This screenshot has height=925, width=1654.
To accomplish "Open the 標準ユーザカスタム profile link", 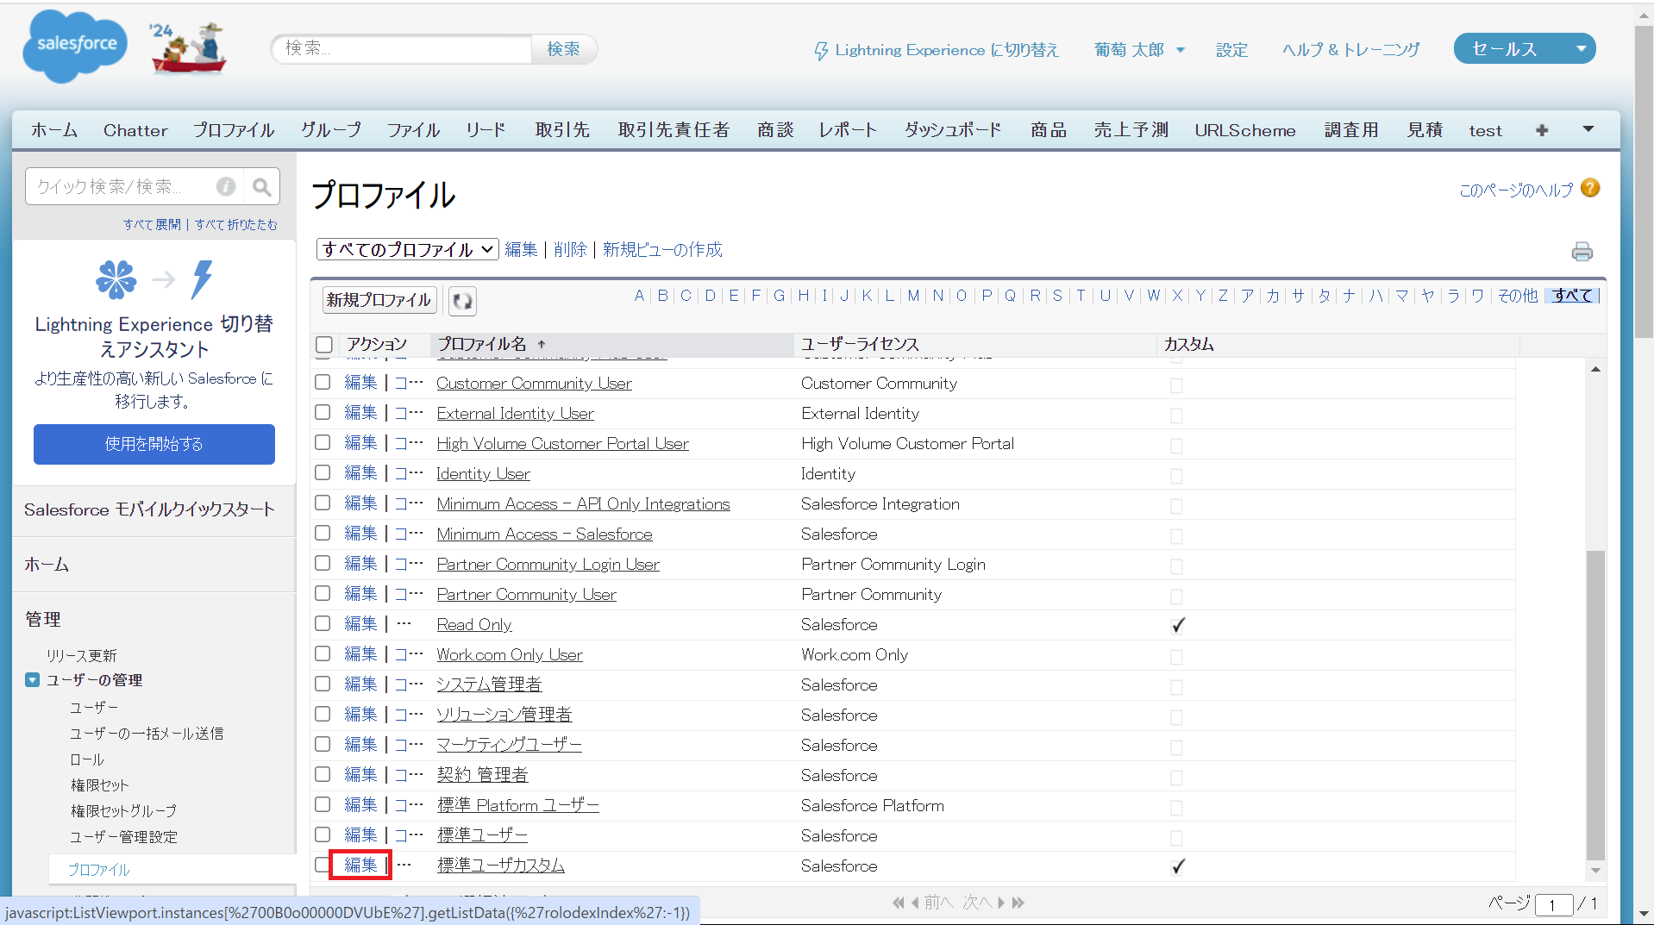I will click(x=501, y=865).
